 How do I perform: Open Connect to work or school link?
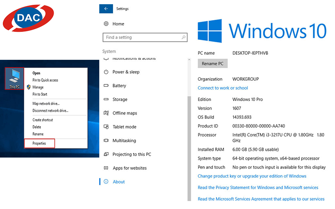point(223,88)
